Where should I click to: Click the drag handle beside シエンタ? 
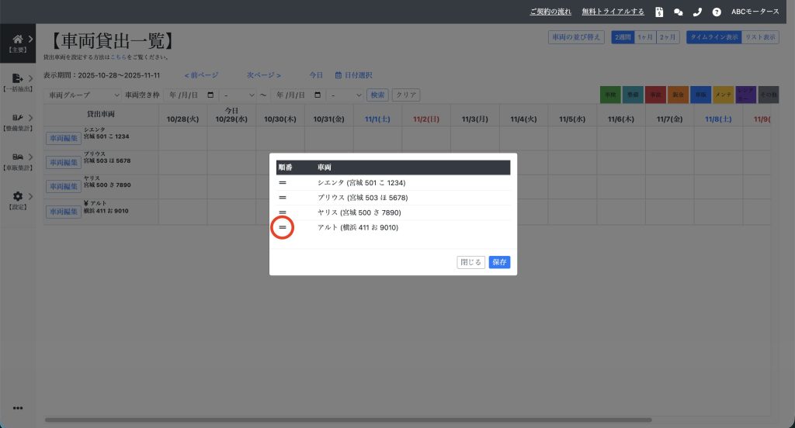(x=283, y=183)
